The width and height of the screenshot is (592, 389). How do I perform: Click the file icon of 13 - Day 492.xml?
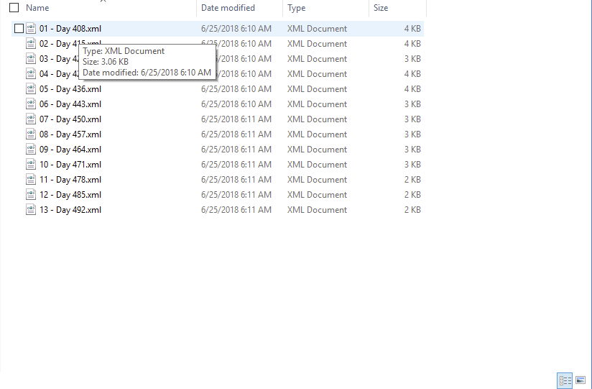click(31, 210)
